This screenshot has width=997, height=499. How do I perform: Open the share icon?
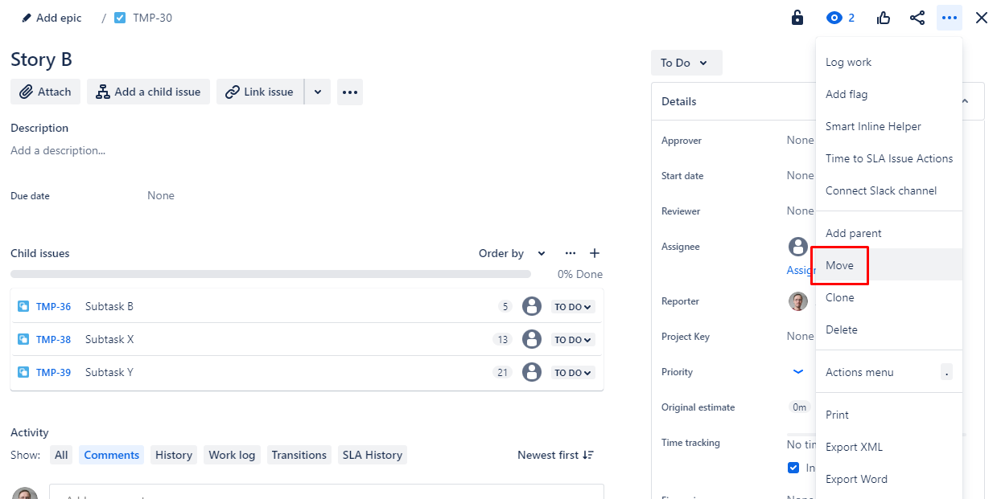click(x=917, y=17)
